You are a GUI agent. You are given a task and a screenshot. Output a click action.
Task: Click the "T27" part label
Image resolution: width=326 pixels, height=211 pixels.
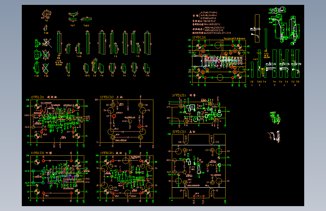[x=73, y=26]
